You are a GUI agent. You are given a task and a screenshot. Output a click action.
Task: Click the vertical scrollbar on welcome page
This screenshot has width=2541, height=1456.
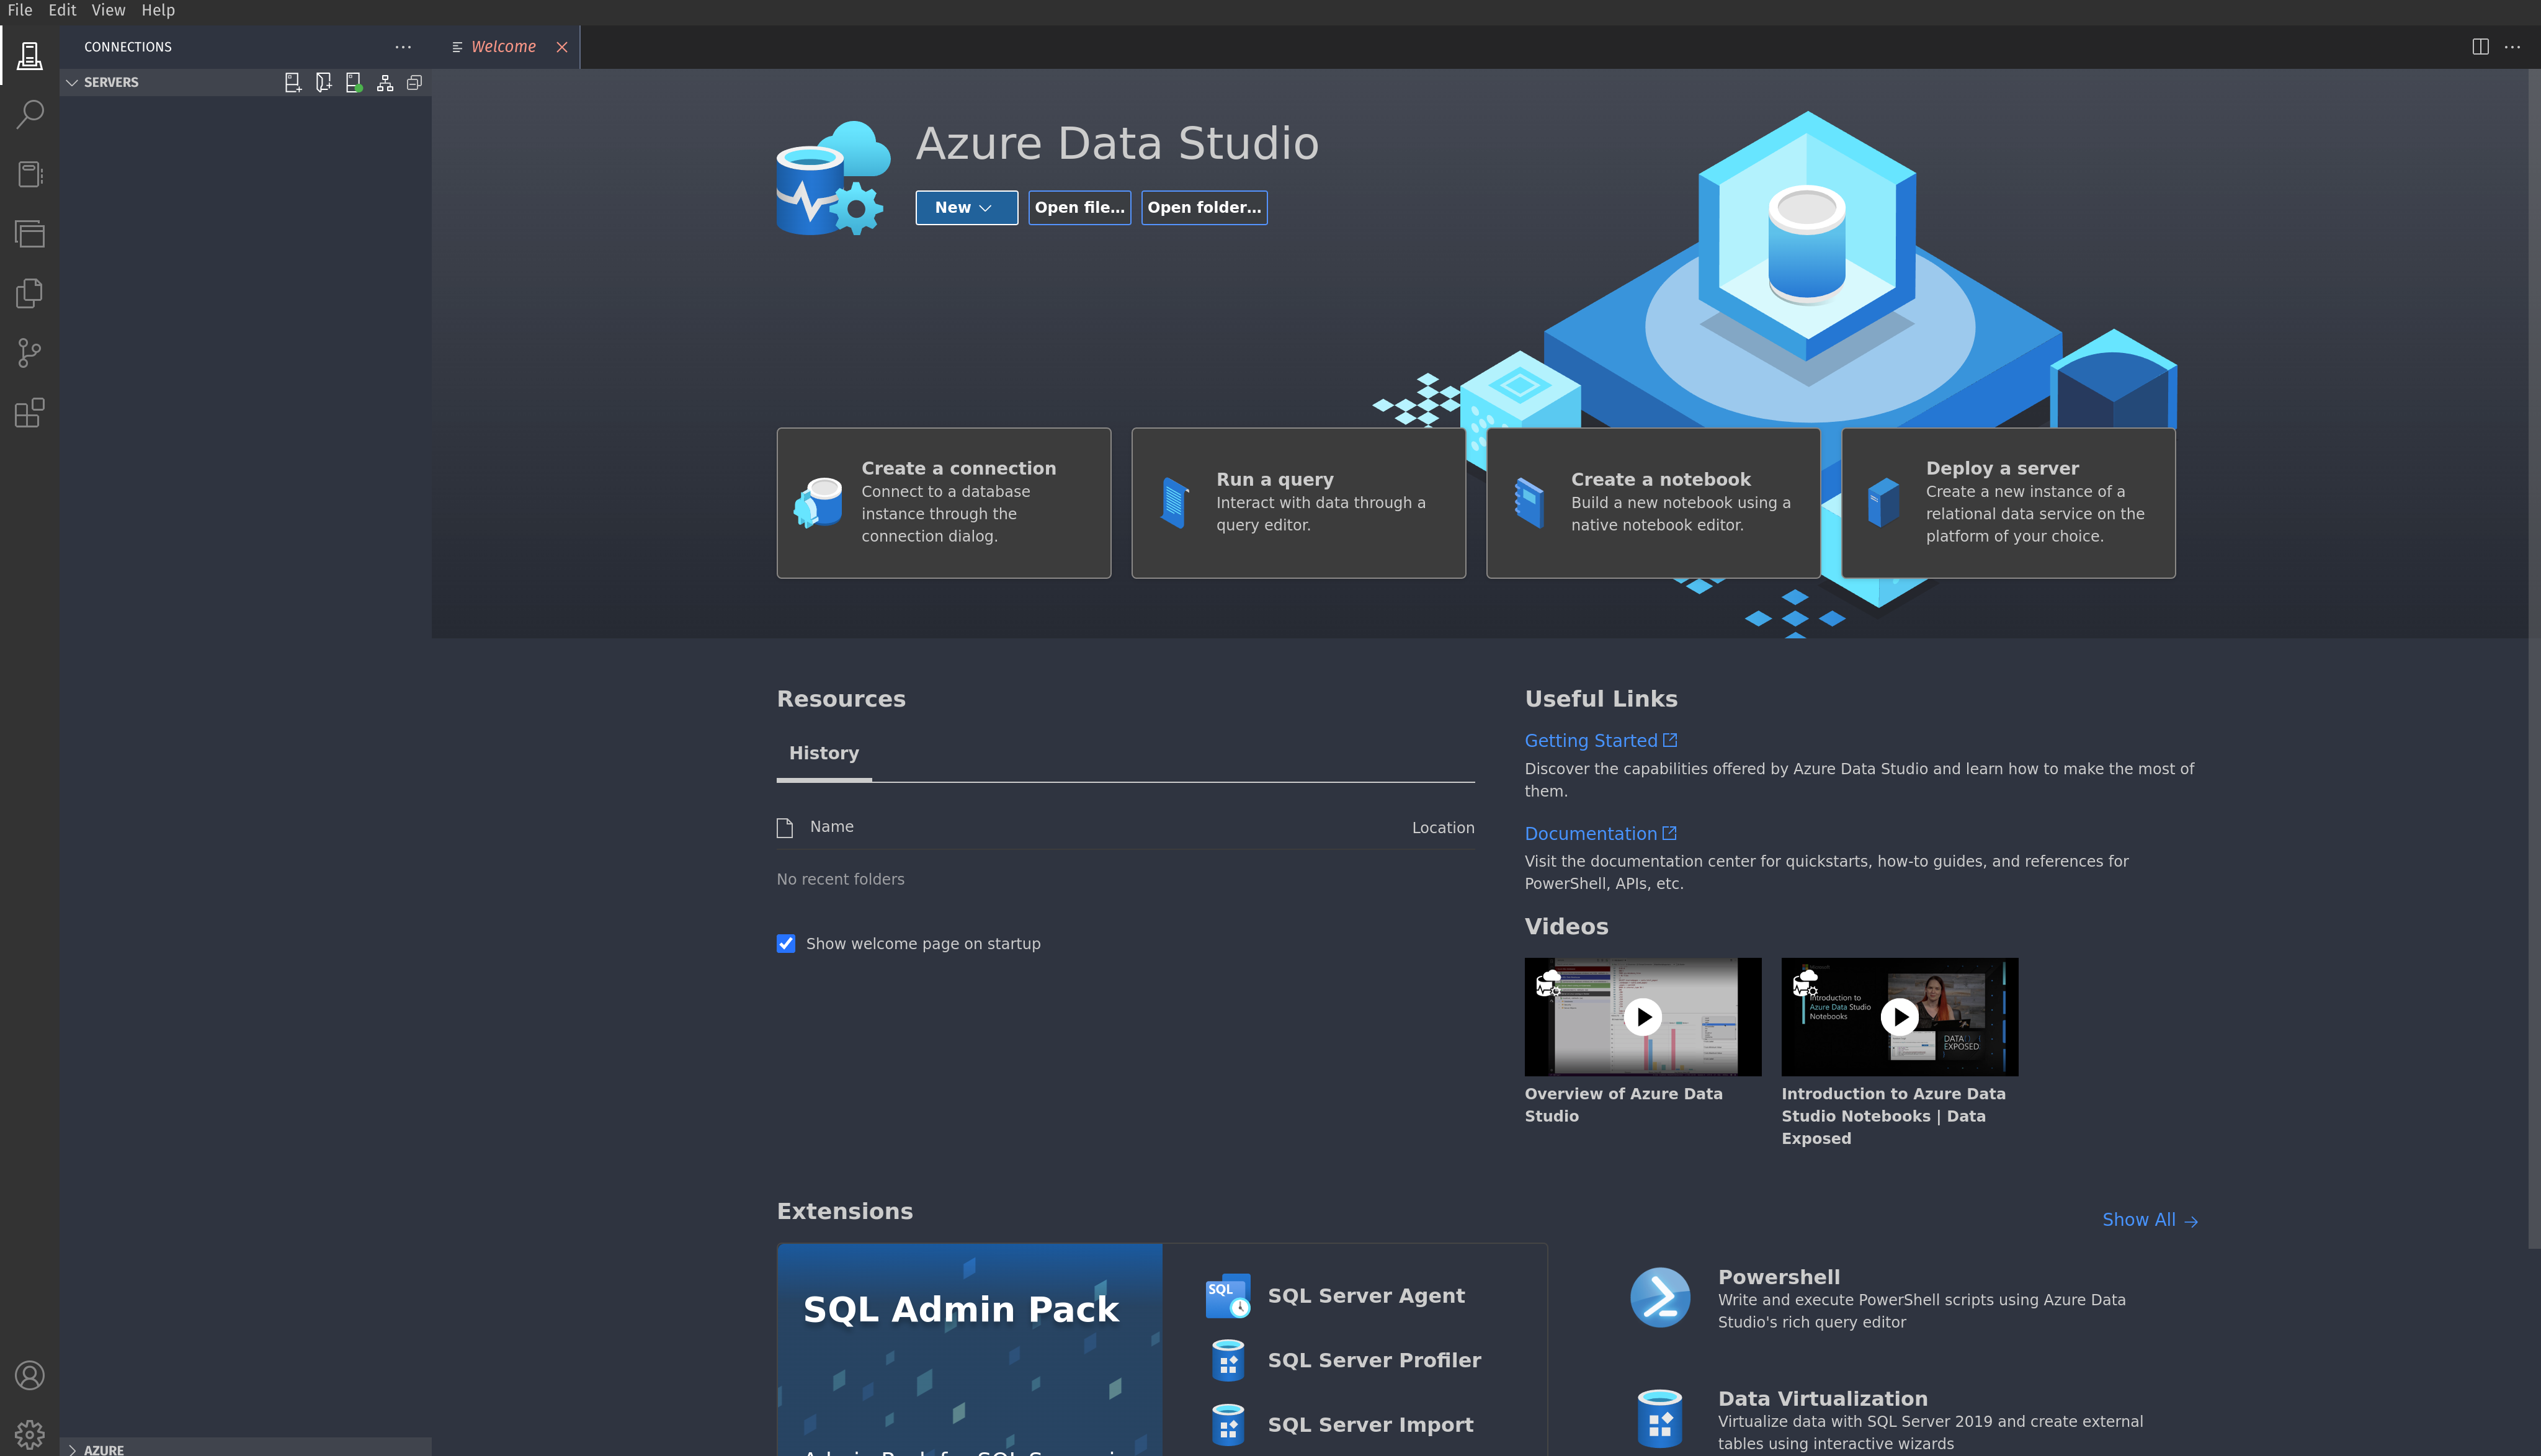pos(2534,658)
